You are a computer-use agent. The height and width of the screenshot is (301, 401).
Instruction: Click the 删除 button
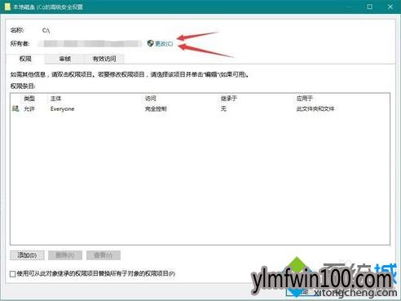tap(65, 255)
